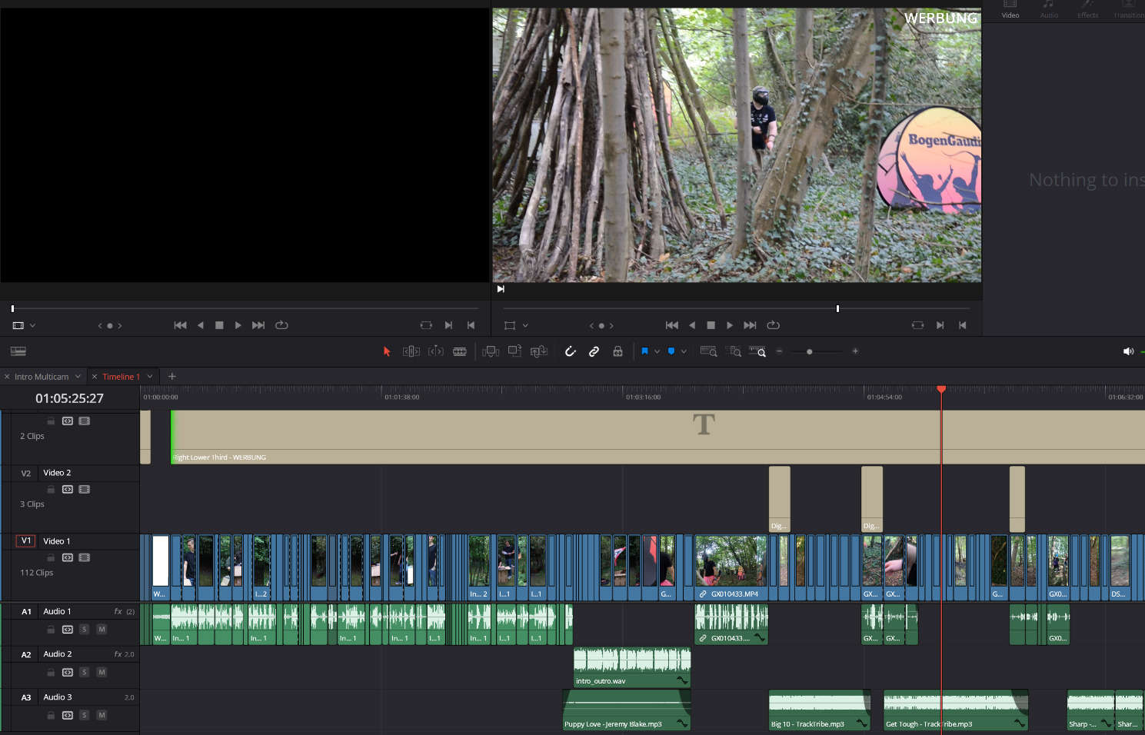
Task: Click the timeline zoom slider handle
Action: point(809,351)
